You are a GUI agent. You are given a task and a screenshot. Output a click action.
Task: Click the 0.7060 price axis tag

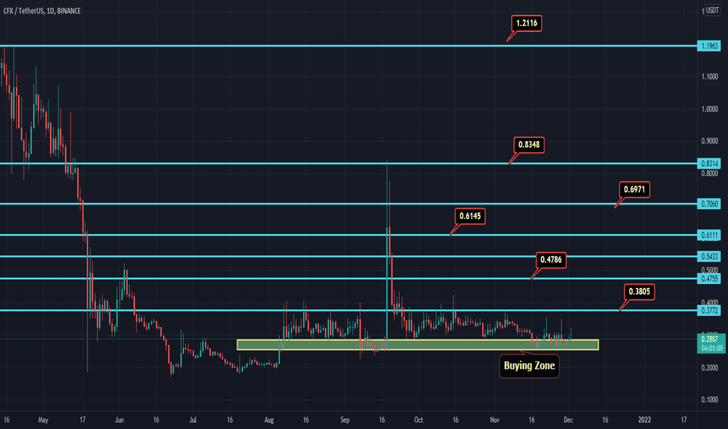pos(709,204)
